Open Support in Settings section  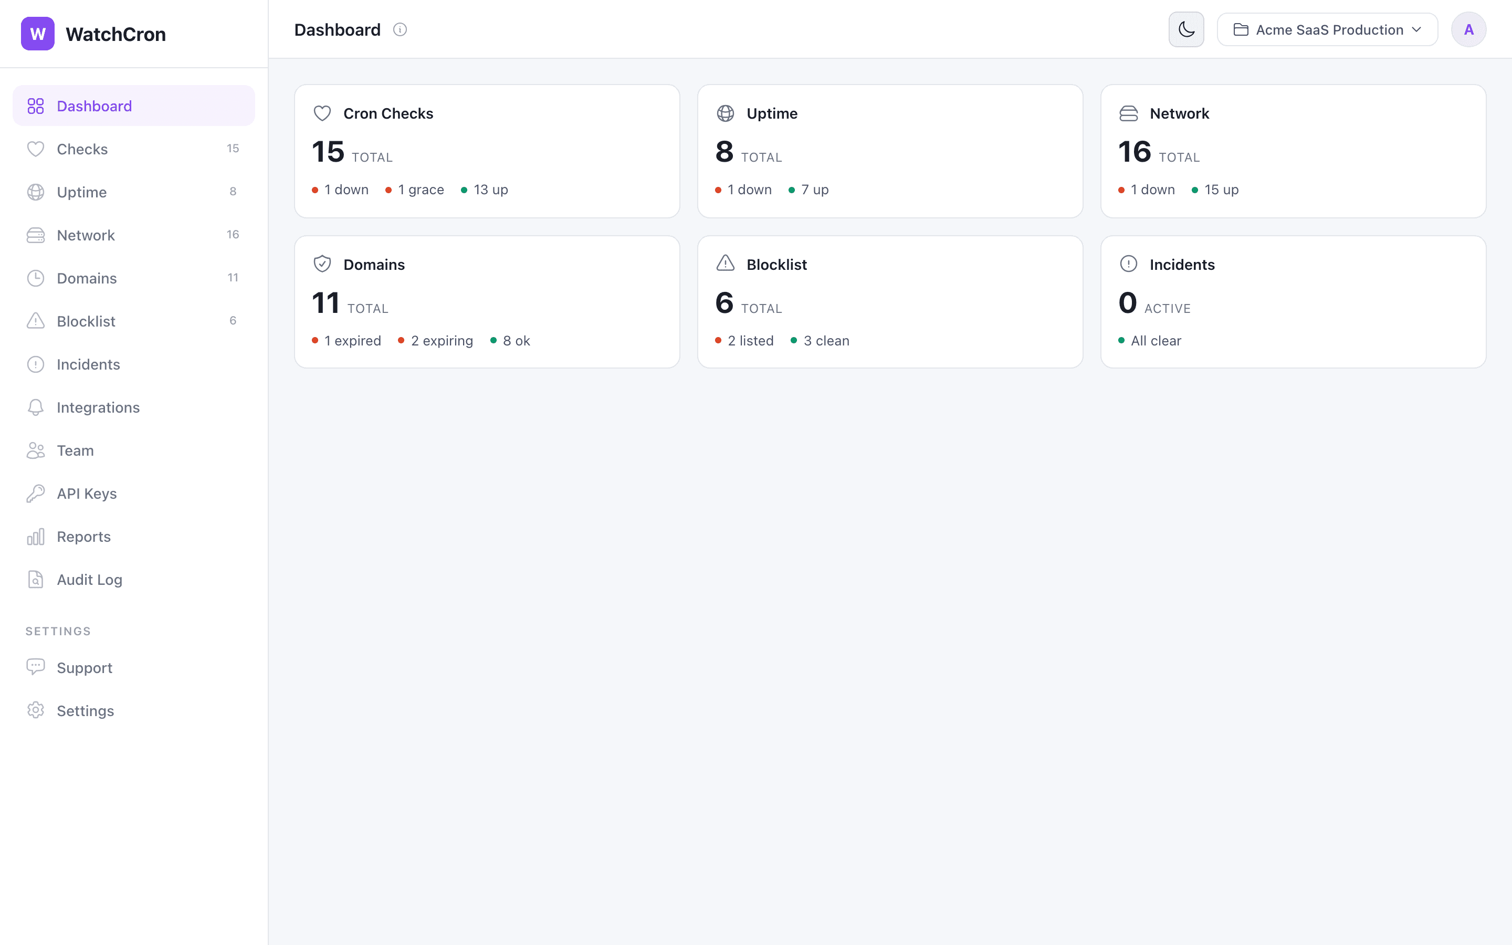point(134,667)
